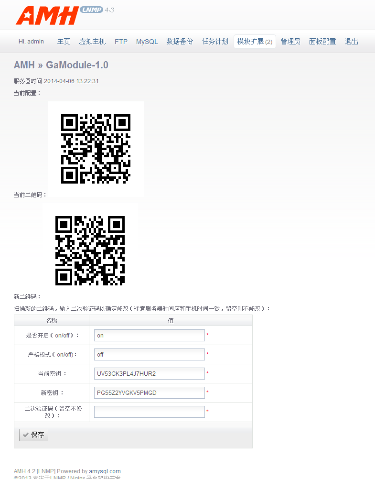The height and width of the screenshot is (479, 375).
Task: Click 退出 to log out
Action: click(351, 42)
